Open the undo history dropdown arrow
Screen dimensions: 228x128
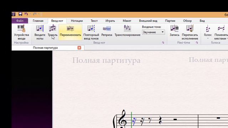[x=30, y=14]
